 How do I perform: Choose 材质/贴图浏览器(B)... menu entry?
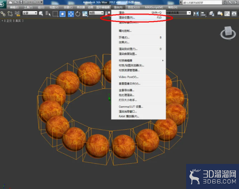click(x=139, y=65)
